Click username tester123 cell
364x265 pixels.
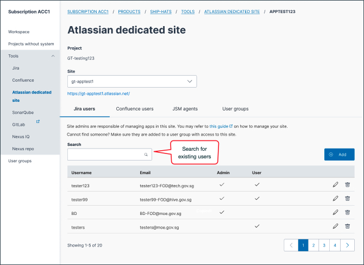click(80, 186)
